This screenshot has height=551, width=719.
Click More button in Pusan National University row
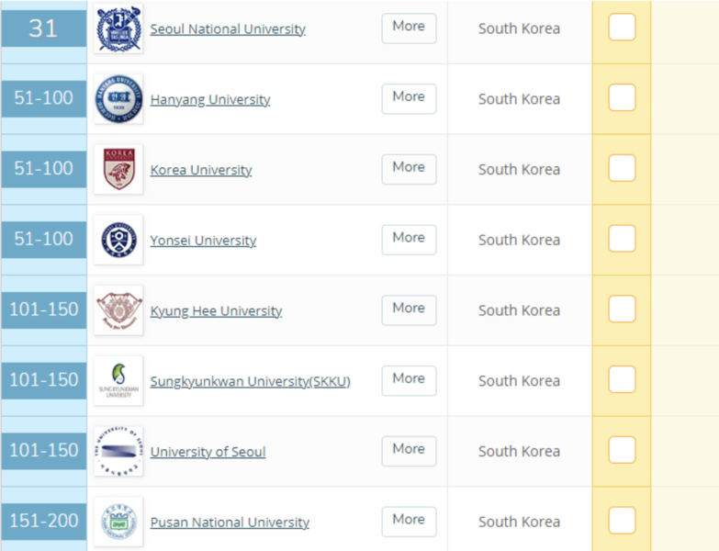409,522
